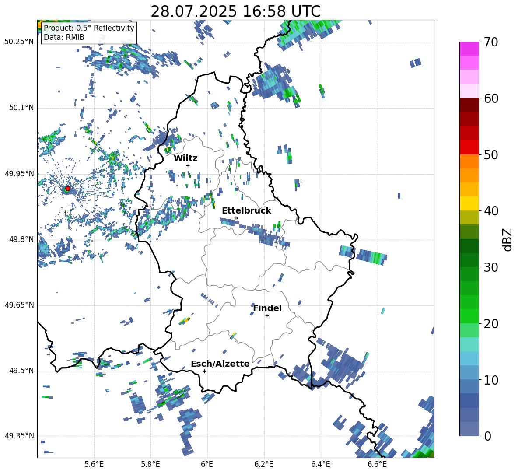This screenshot has height=473, width=518.
Task: Click the 50.25°N latitude label
Action: point(19,42)
